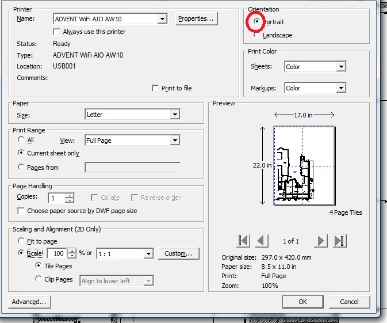Cancel the print dialog
This screenshot has width=387, height=323.
tap(349, 302)
